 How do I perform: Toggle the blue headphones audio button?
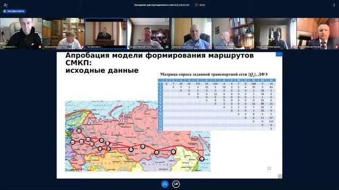coord(165,184)
